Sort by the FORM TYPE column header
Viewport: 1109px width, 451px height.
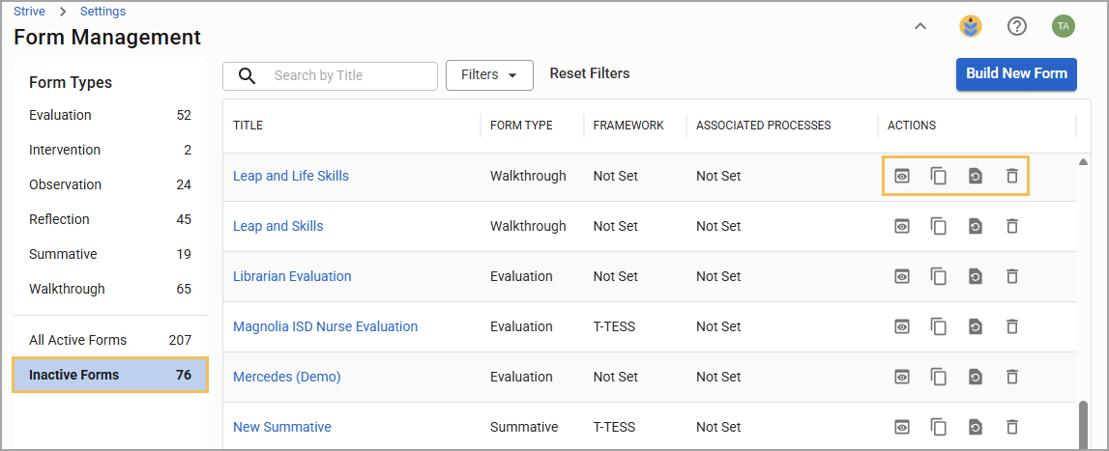click(x=521, y=126)
